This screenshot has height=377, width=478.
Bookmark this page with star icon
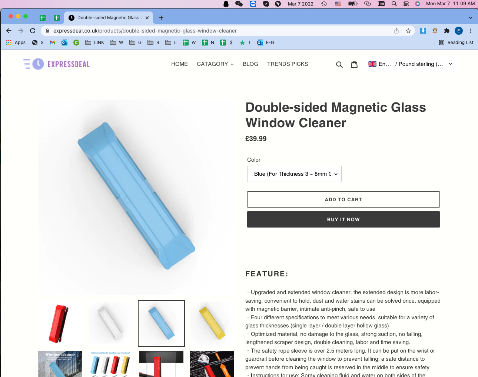[408, 31]
